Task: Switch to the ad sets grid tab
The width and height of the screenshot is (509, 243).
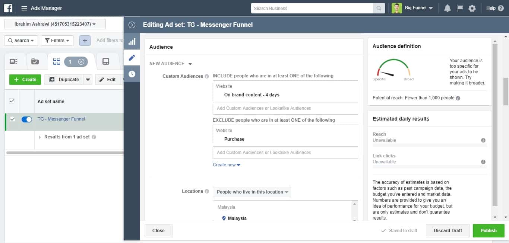Action: (x=57, y=62)
